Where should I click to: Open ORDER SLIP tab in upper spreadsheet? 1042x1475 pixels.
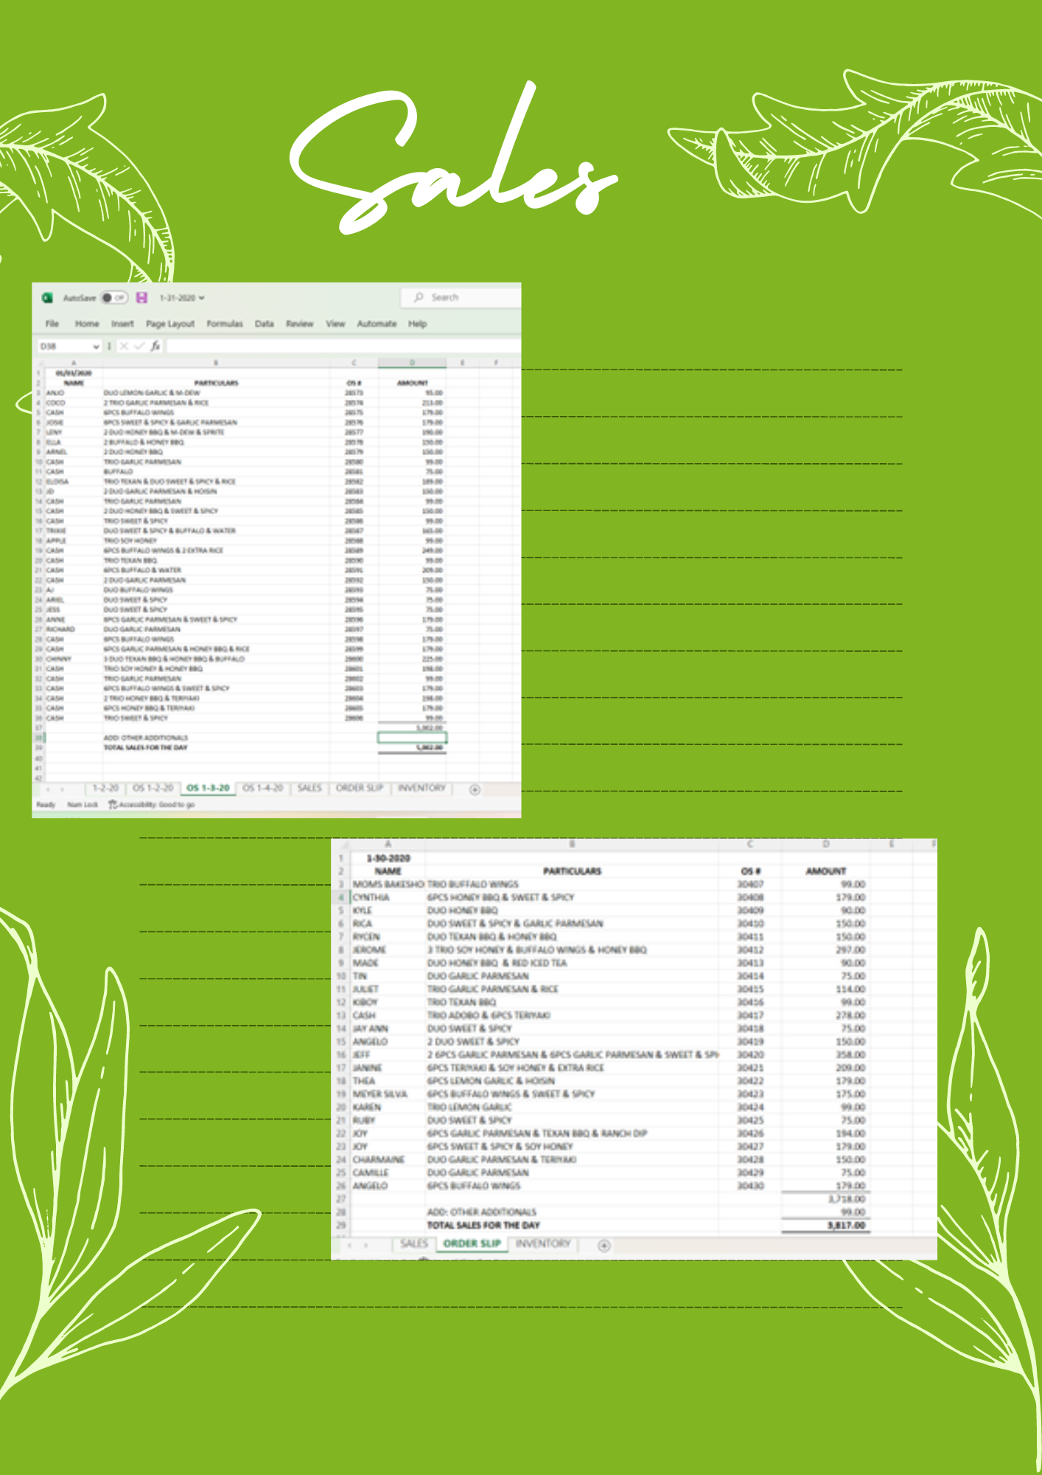360,788
